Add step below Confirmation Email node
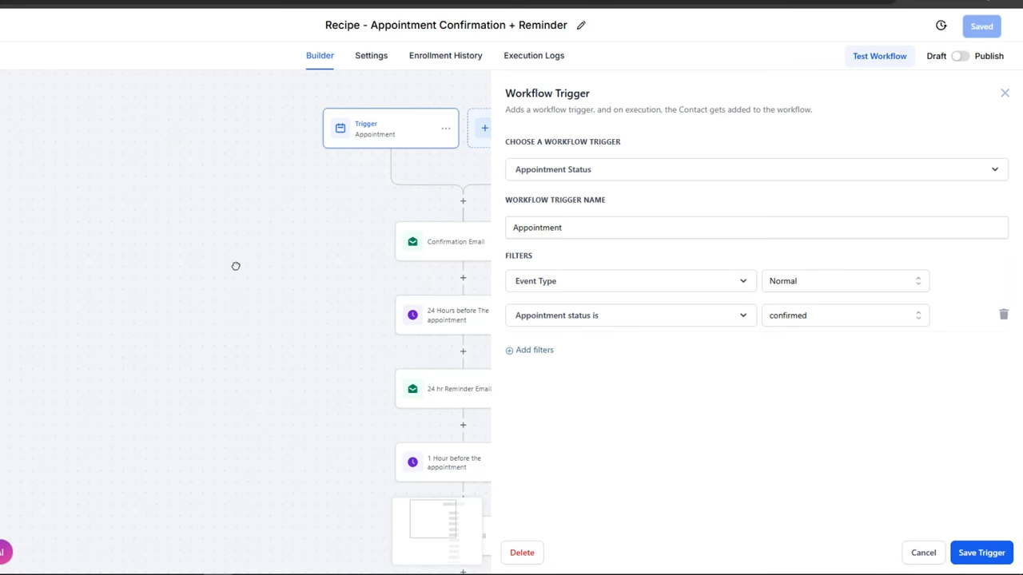1023x575 pixels. (x=463, y=278)
